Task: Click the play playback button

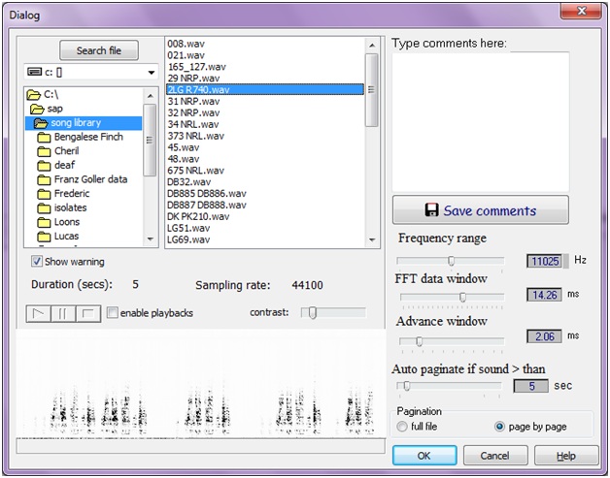Action: pos(39,314)
